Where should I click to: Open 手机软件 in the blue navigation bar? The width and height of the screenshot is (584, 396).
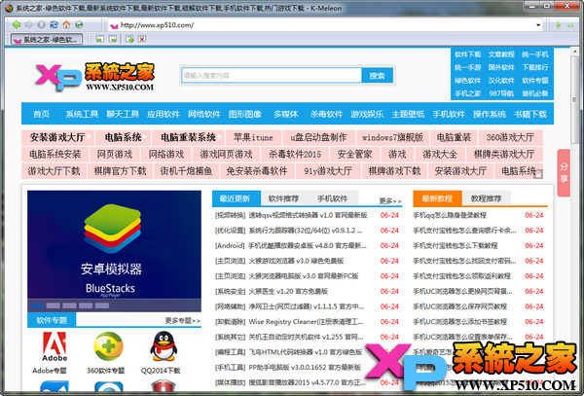coord(449,114)
